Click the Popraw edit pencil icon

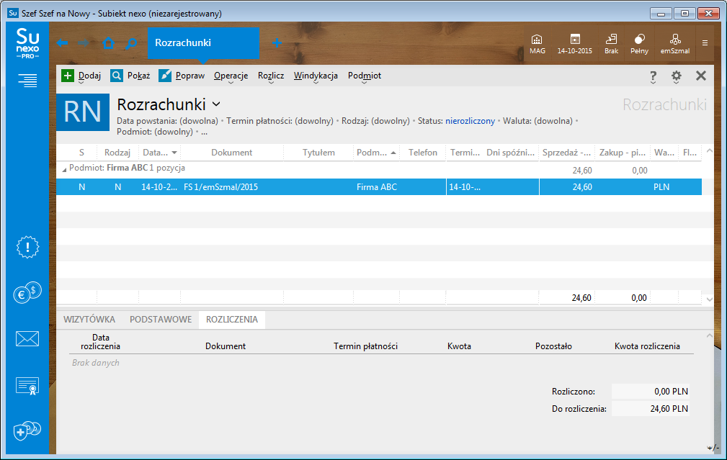pyautogui.click(x=165, y=76)
